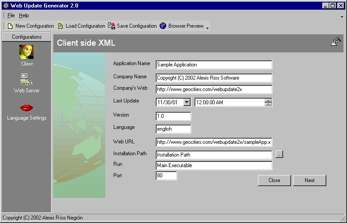
Task: Focus the Port number field
Action: pos(166,176)
